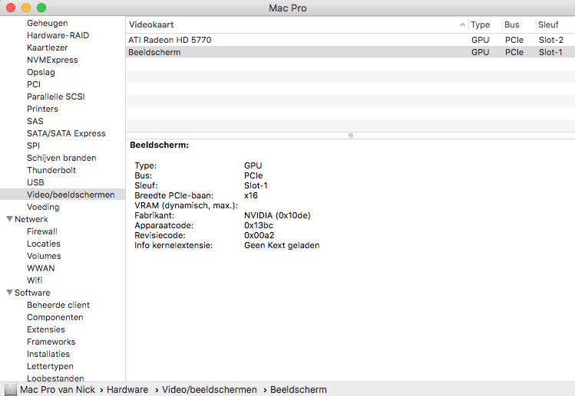Click the NVIDIA (0x10de) Fabrikant value
The width and height of the screenshot is (575, 396).
pos(277,215)
